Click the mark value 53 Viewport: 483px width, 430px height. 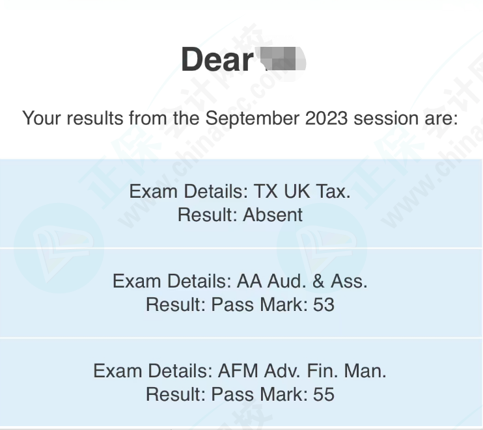[x=324, y=304]
